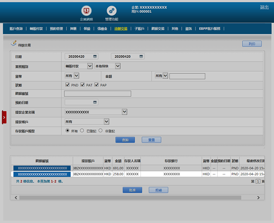Expand the red side panel arrow
Screen dimensions: 274x223
point(4,117)
